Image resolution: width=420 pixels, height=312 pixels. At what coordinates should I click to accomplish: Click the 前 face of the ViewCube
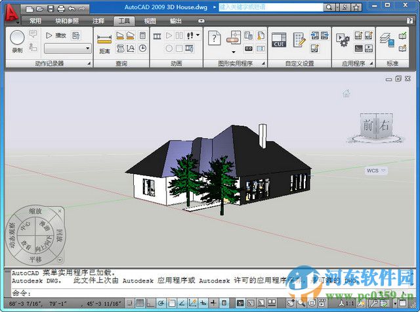pyautogui.click(x=369, y=125)
